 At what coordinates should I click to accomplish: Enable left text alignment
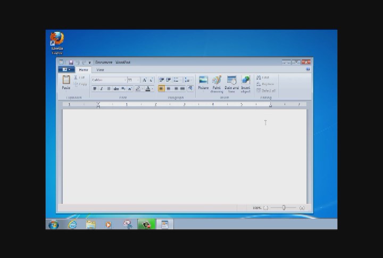[x=161, y=89]
